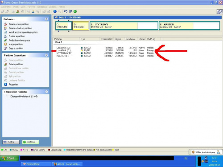Click the Create a backup partition icon
This screenshot has height=167, width=223.
pyautogui.click(x=5, y=28)
